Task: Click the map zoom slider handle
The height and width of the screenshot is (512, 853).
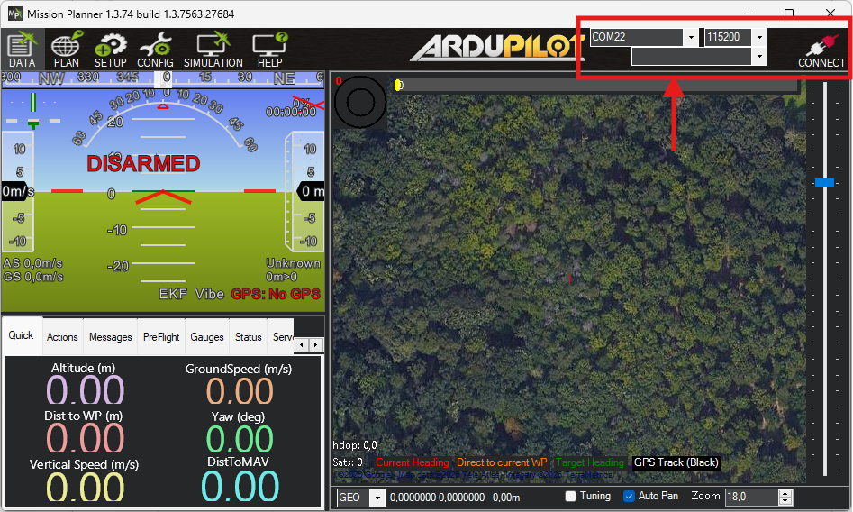Action: (824, 183)
